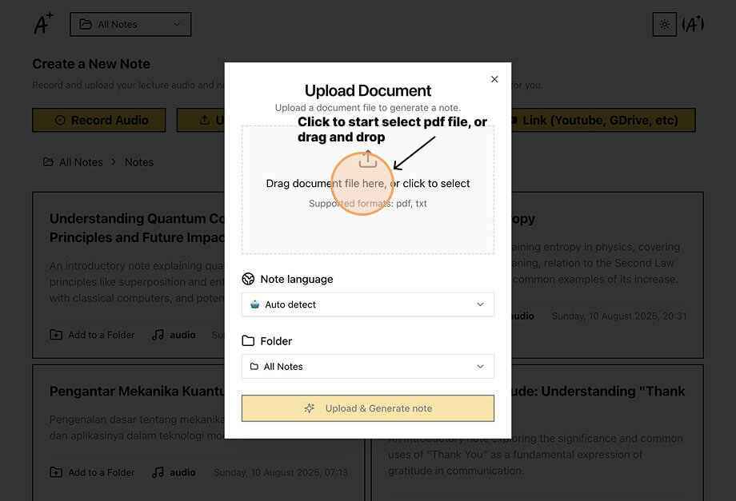Close the Upload Document dialog
This screenshot has width=736, height=501.
coord(494,79)
